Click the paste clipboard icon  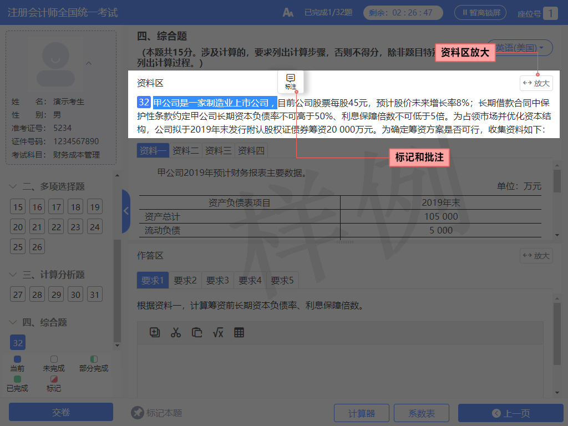(x=197, y=333)
